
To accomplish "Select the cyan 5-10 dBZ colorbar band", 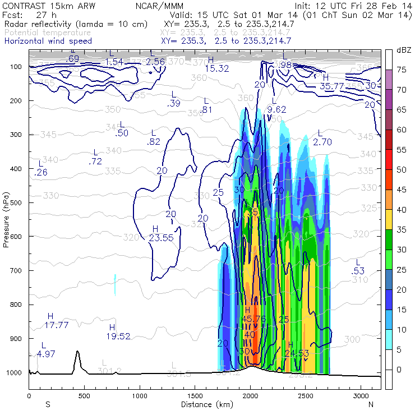I will click(389, 339).
